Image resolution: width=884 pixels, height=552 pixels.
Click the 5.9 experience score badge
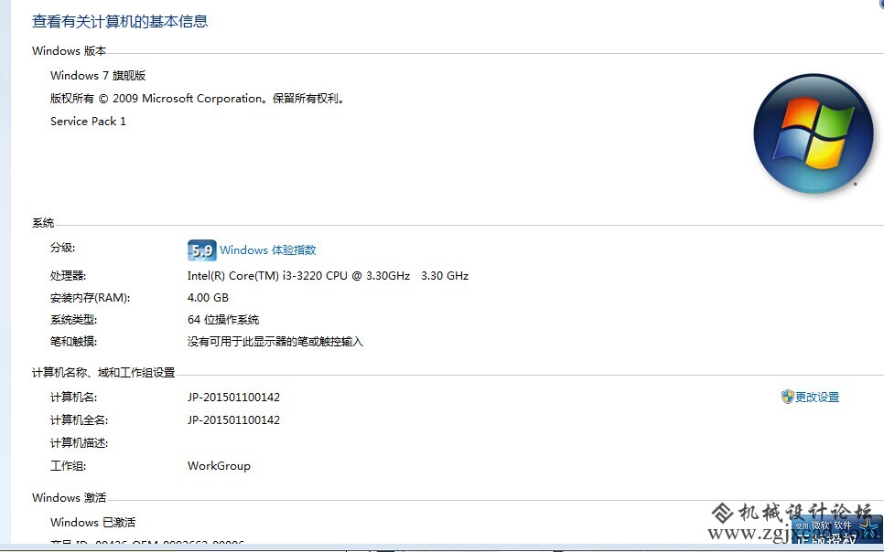tap(202, 250)
